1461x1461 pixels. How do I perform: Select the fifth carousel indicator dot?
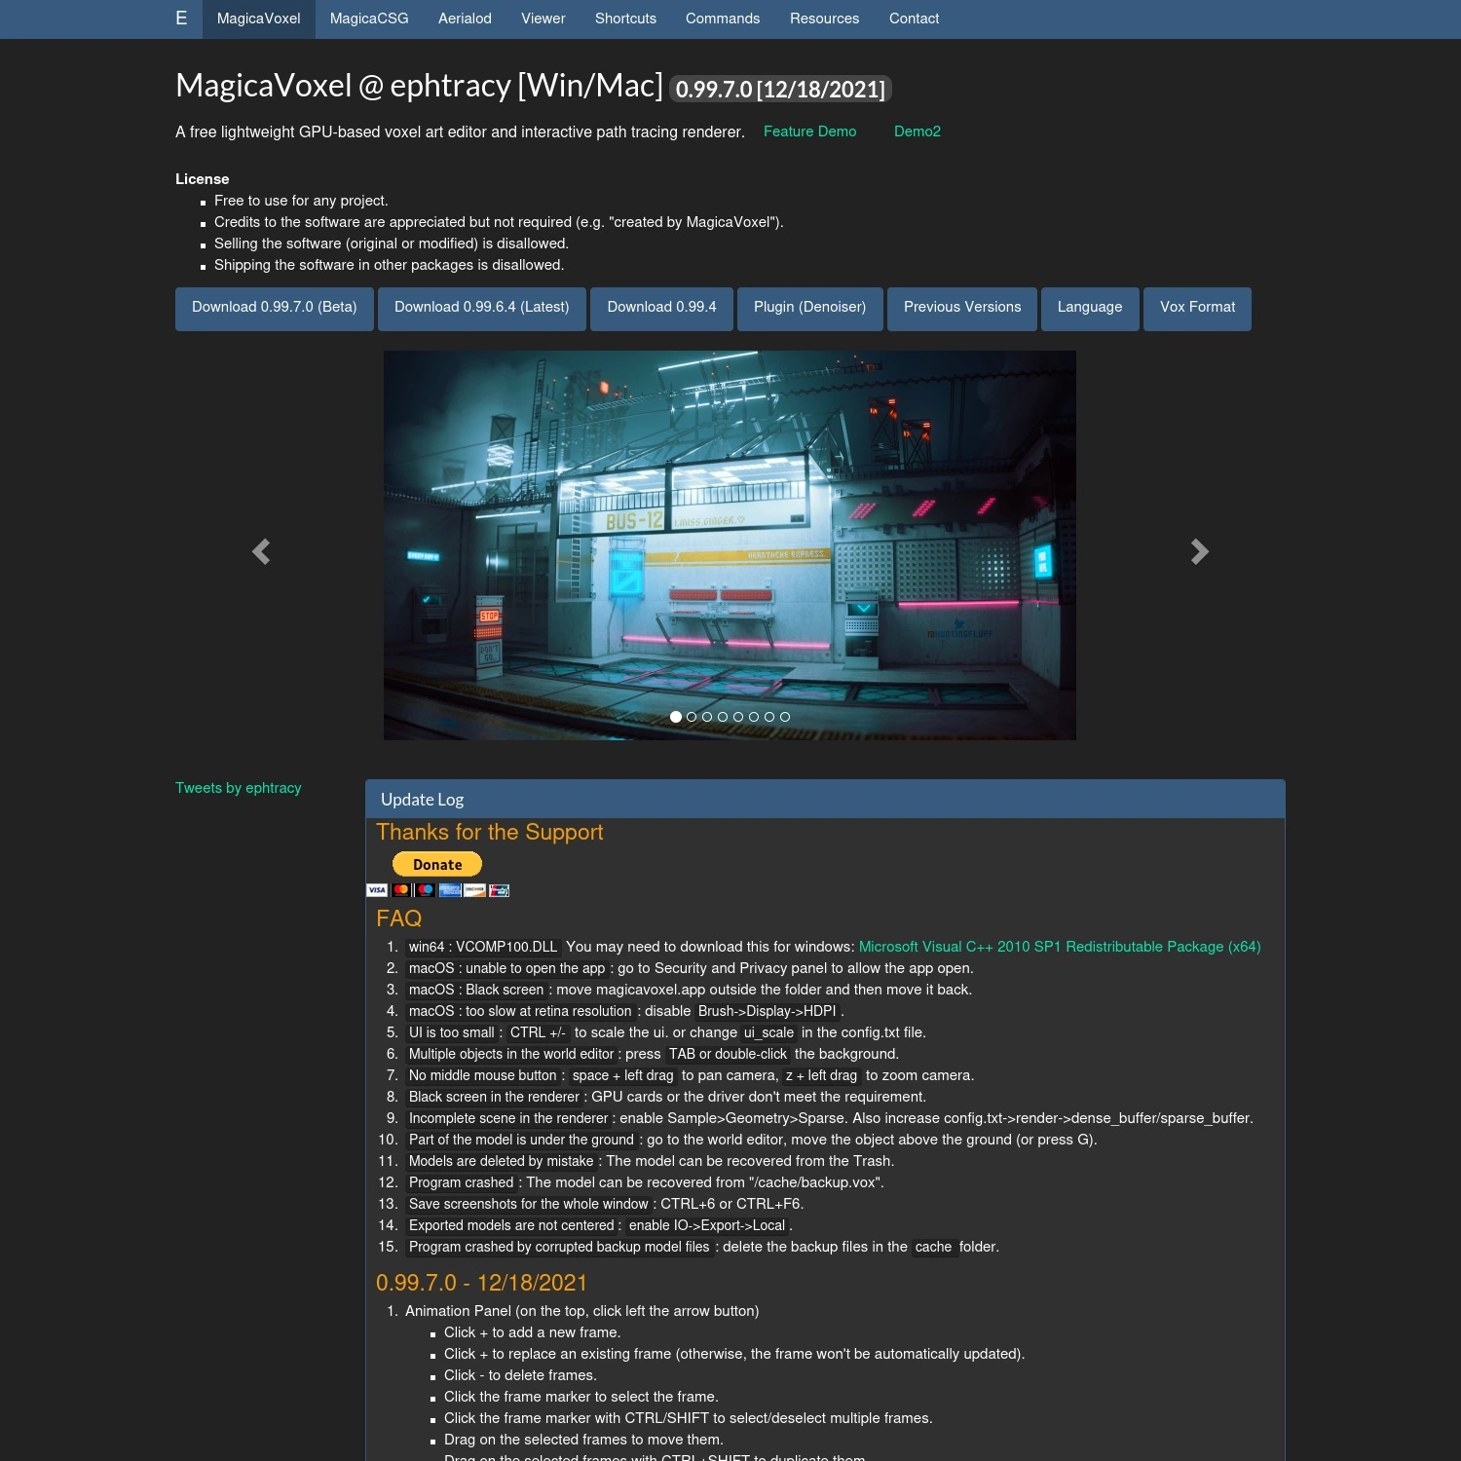point(738,717)
